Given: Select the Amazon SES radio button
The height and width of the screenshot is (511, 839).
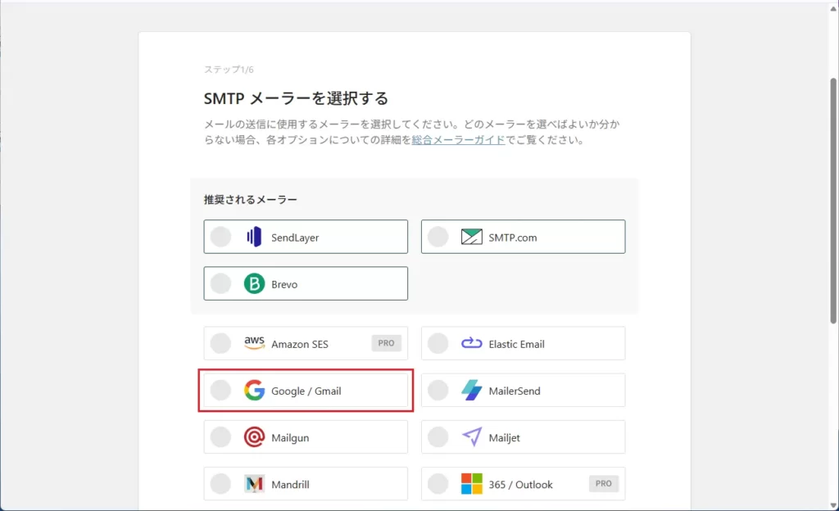Looking at the screenshot, I should pyautogui.click(x=220, y=343).
